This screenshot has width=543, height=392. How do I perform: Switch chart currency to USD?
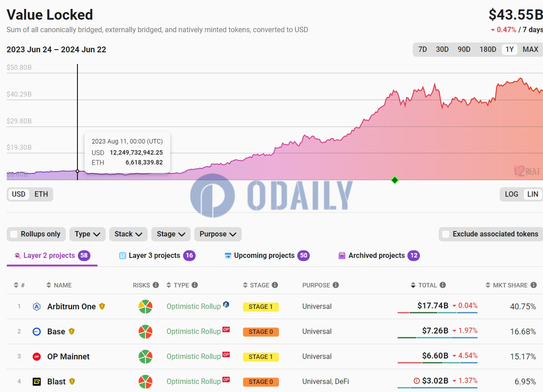coord(18,194)
